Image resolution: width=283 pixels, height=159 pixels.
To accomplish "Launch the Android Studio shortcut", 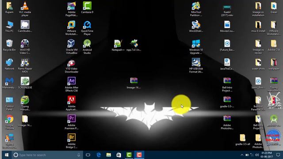I will click(87, 47).
